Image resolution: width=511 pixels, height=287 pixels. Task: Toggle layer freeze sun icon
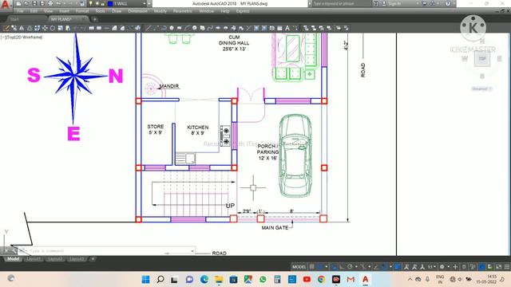point(97,3)
